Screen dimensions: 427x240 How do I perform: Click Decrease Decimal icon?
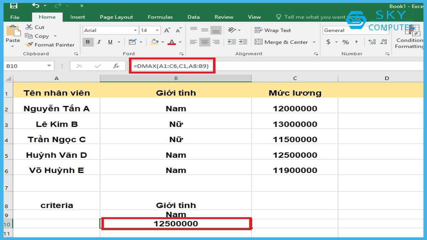(x=384, y=42)
